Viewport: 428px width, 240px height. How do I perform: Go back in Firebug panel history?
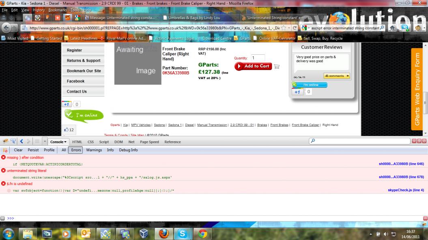pos(21,141)
